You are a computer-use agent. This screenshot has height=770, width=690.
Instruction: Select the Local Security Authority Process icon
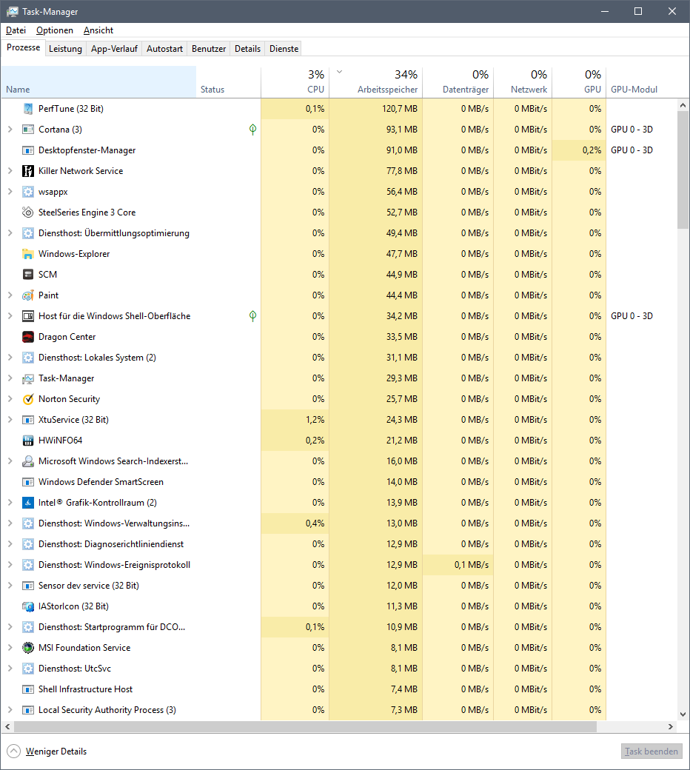coord(28,710)
